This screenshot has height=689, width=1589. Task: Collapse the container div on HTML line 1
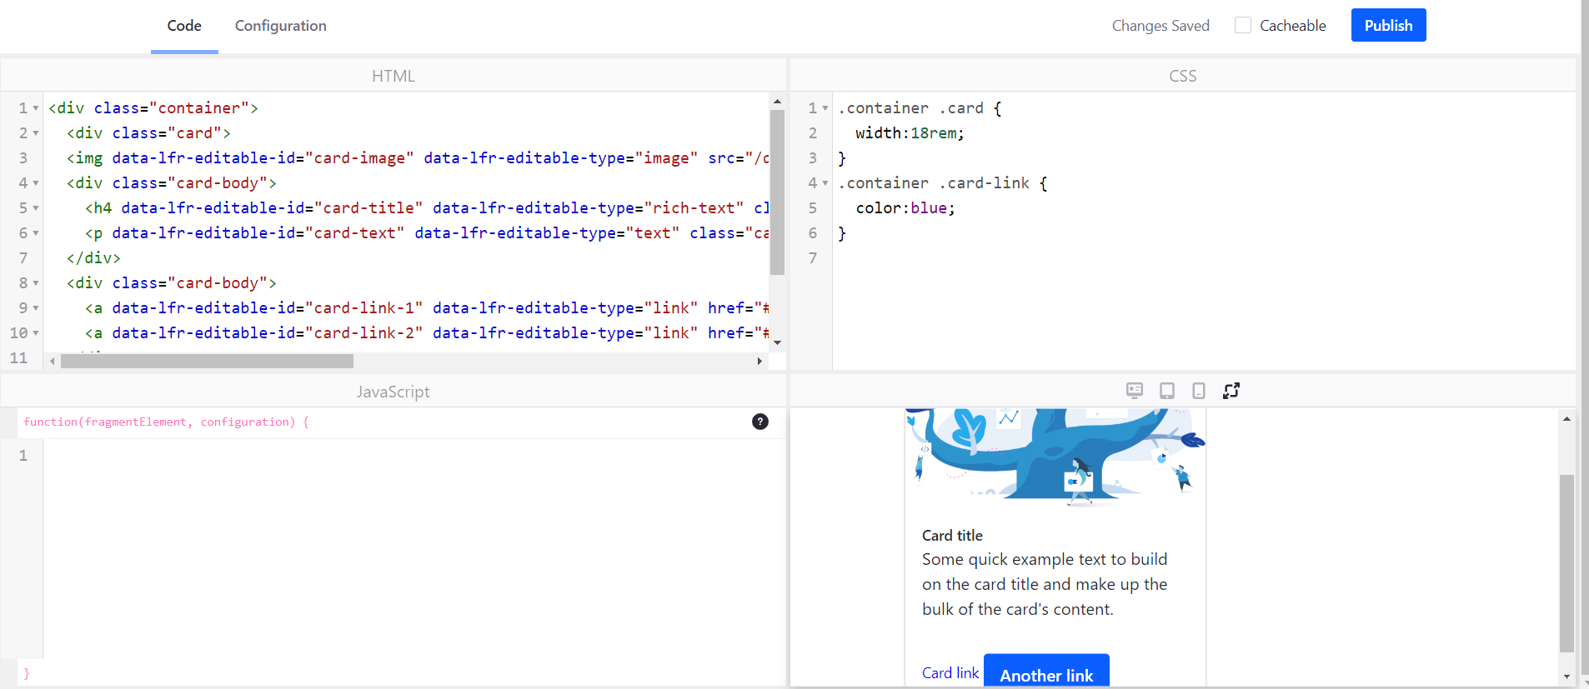pyautogui.click(x=36, y=108)
